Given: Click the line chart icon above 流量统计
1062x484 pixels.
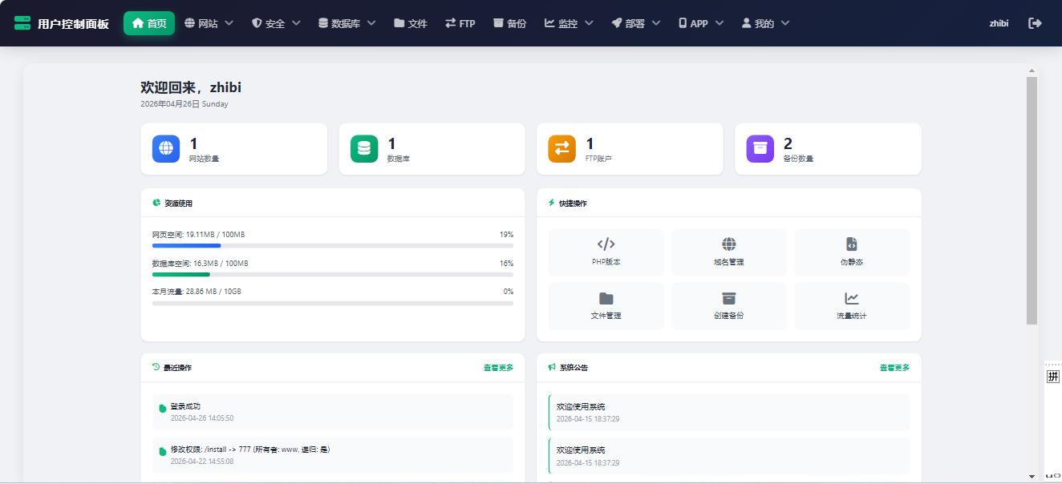Looking at the screenshot, I should 852,298.
